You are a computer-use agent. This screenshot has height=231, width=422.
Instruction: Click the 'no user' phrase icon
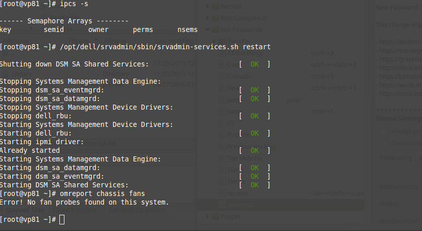click(x=222, y=193)
